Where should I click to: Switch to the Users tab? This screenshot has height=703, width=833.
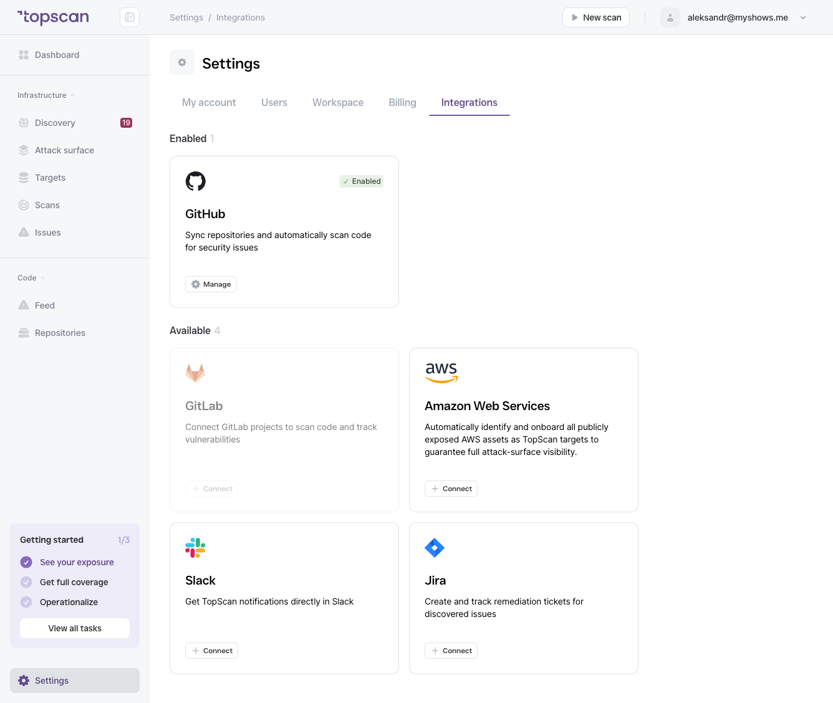click(x=274, y=103)
